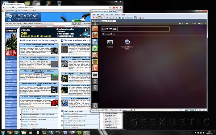216x135 pixels.
Task: Click the Spotify icon in the taskbar
Action: pyautogui.click(x=80, y=133)
